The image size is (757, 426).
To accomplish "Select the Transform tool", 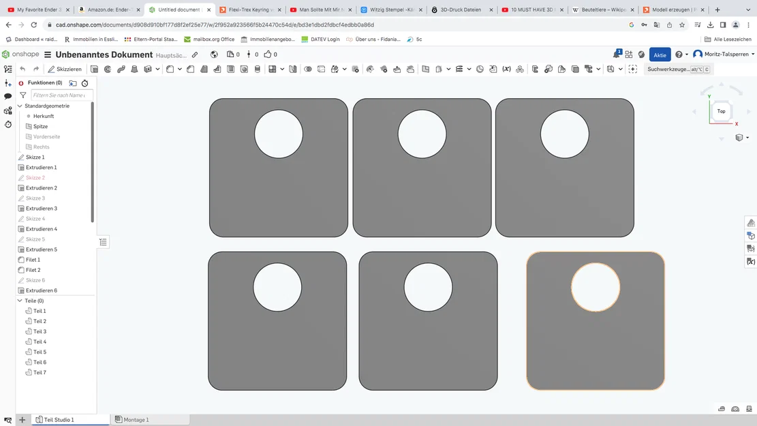I will pyautogui.click(x=335, y=69).
